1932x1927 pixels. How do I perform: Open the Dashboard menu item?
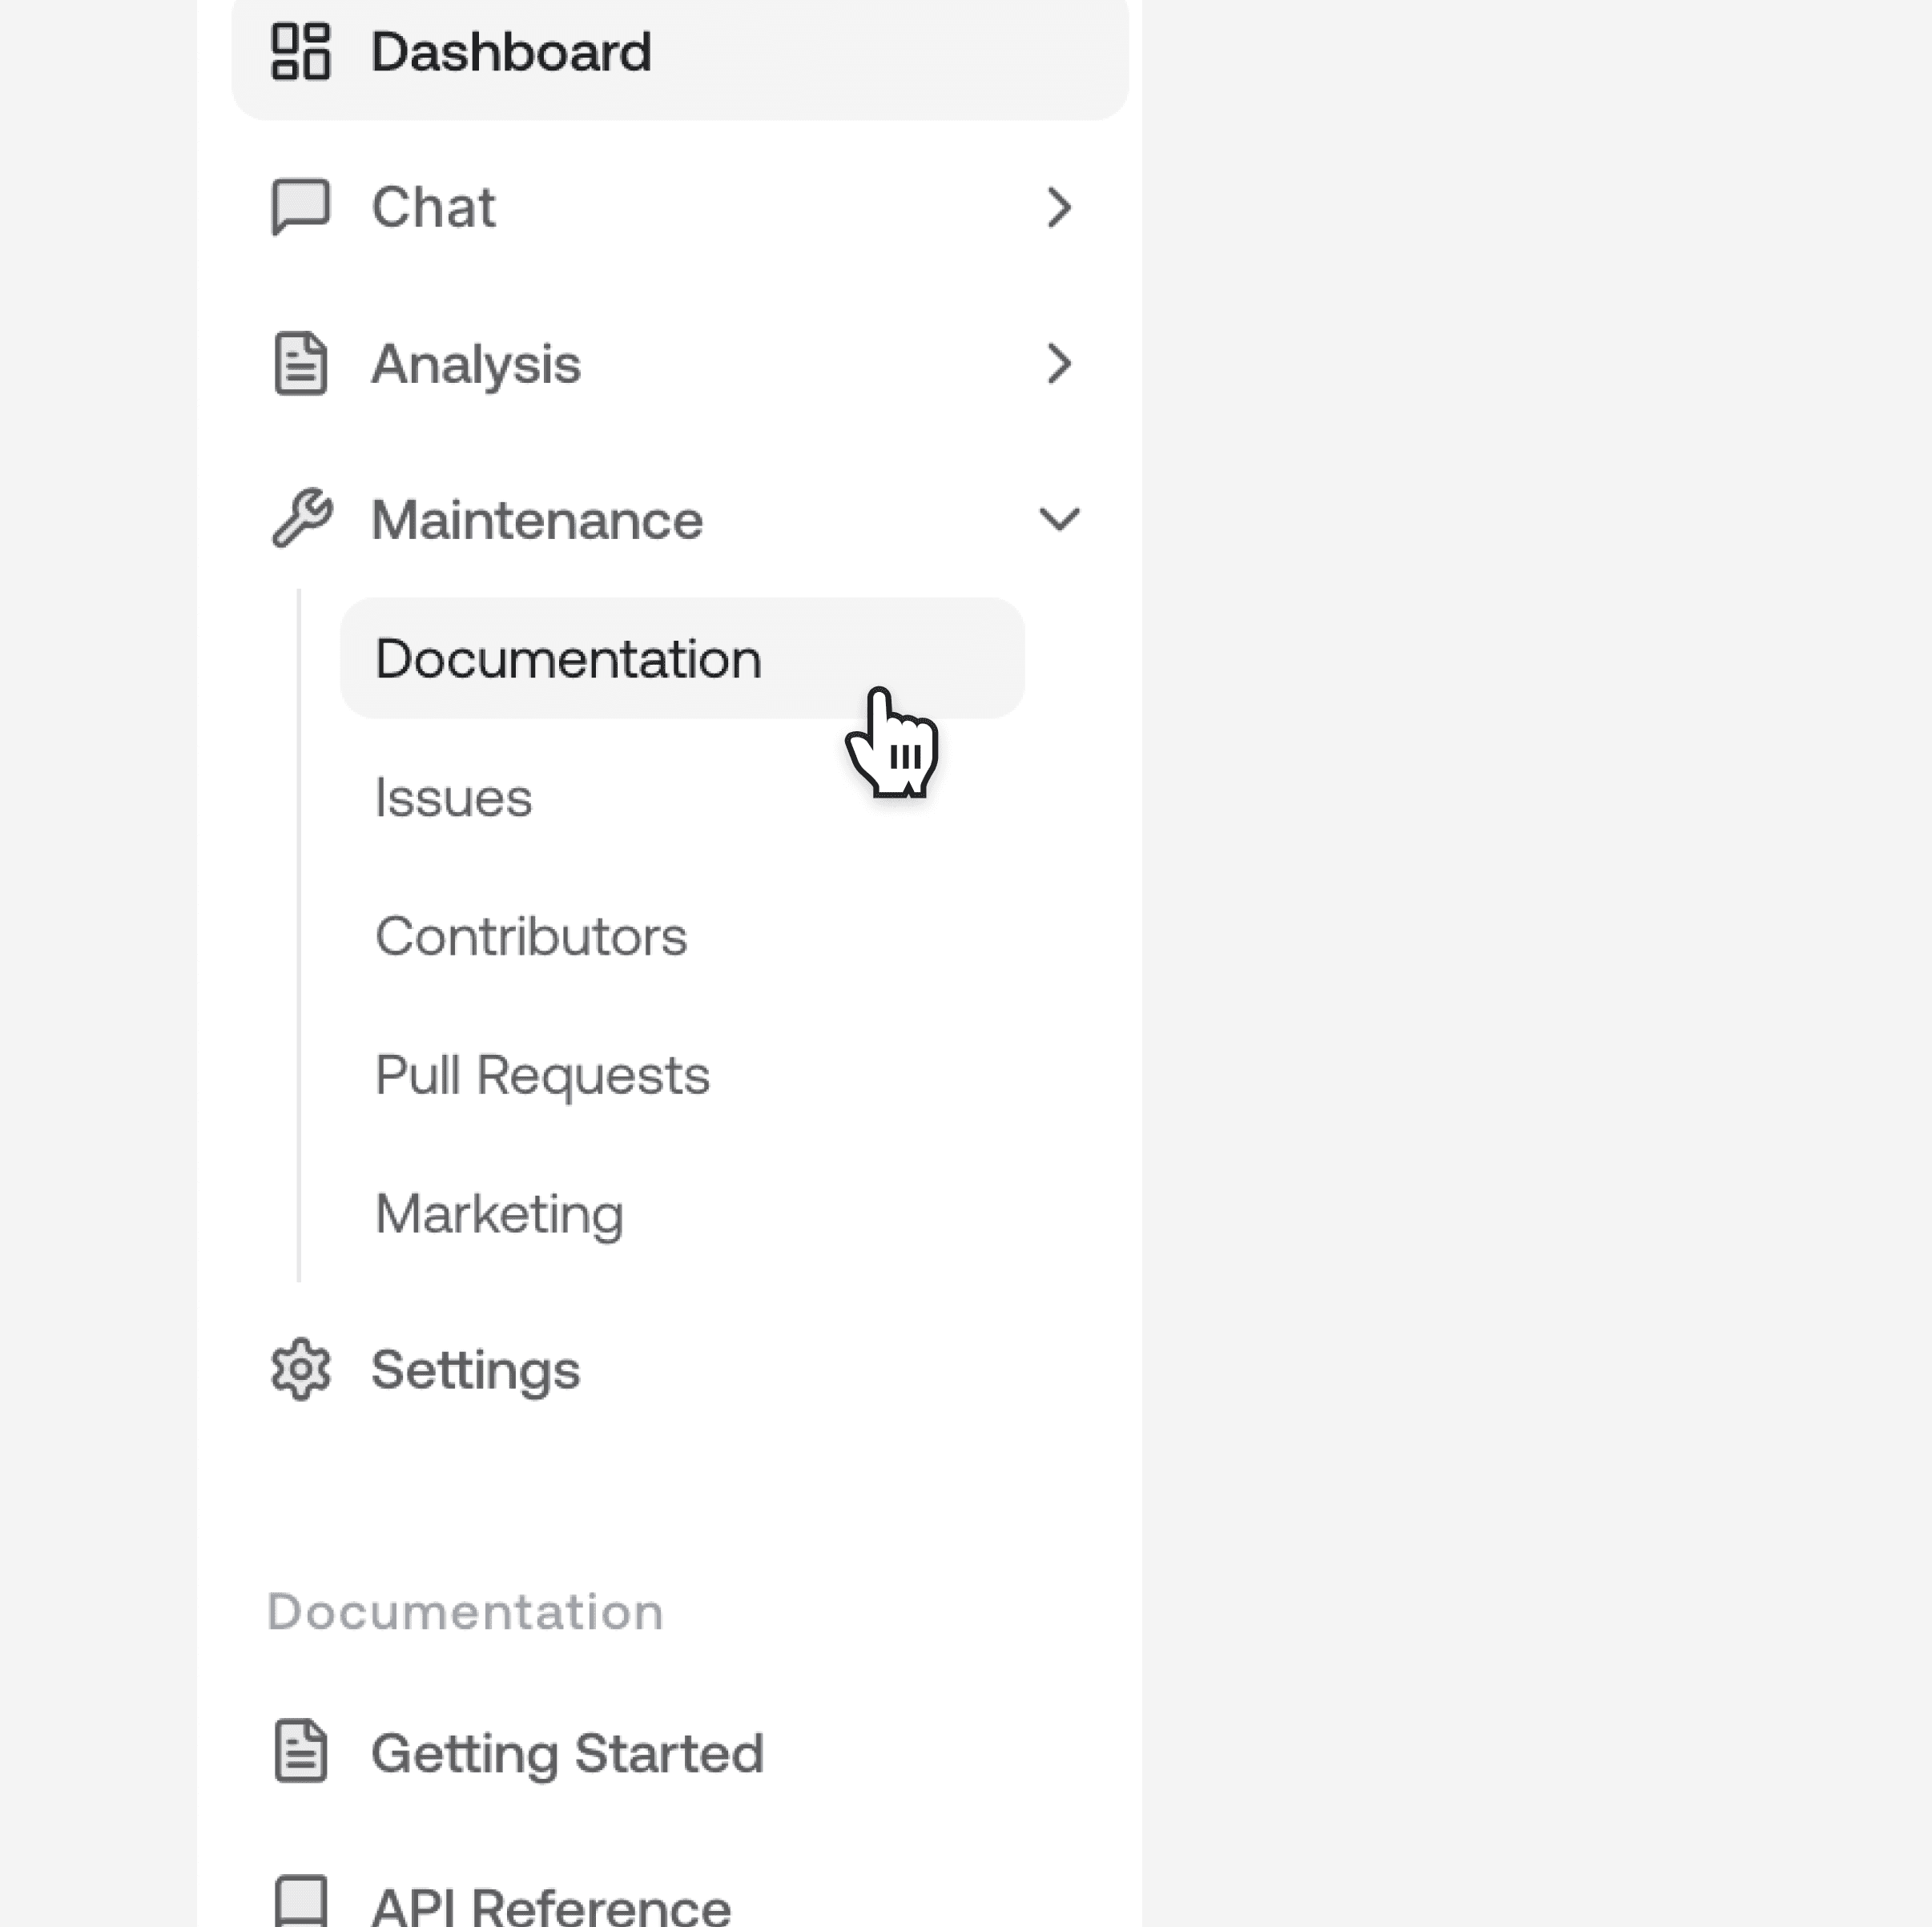(x=511, y=52)
